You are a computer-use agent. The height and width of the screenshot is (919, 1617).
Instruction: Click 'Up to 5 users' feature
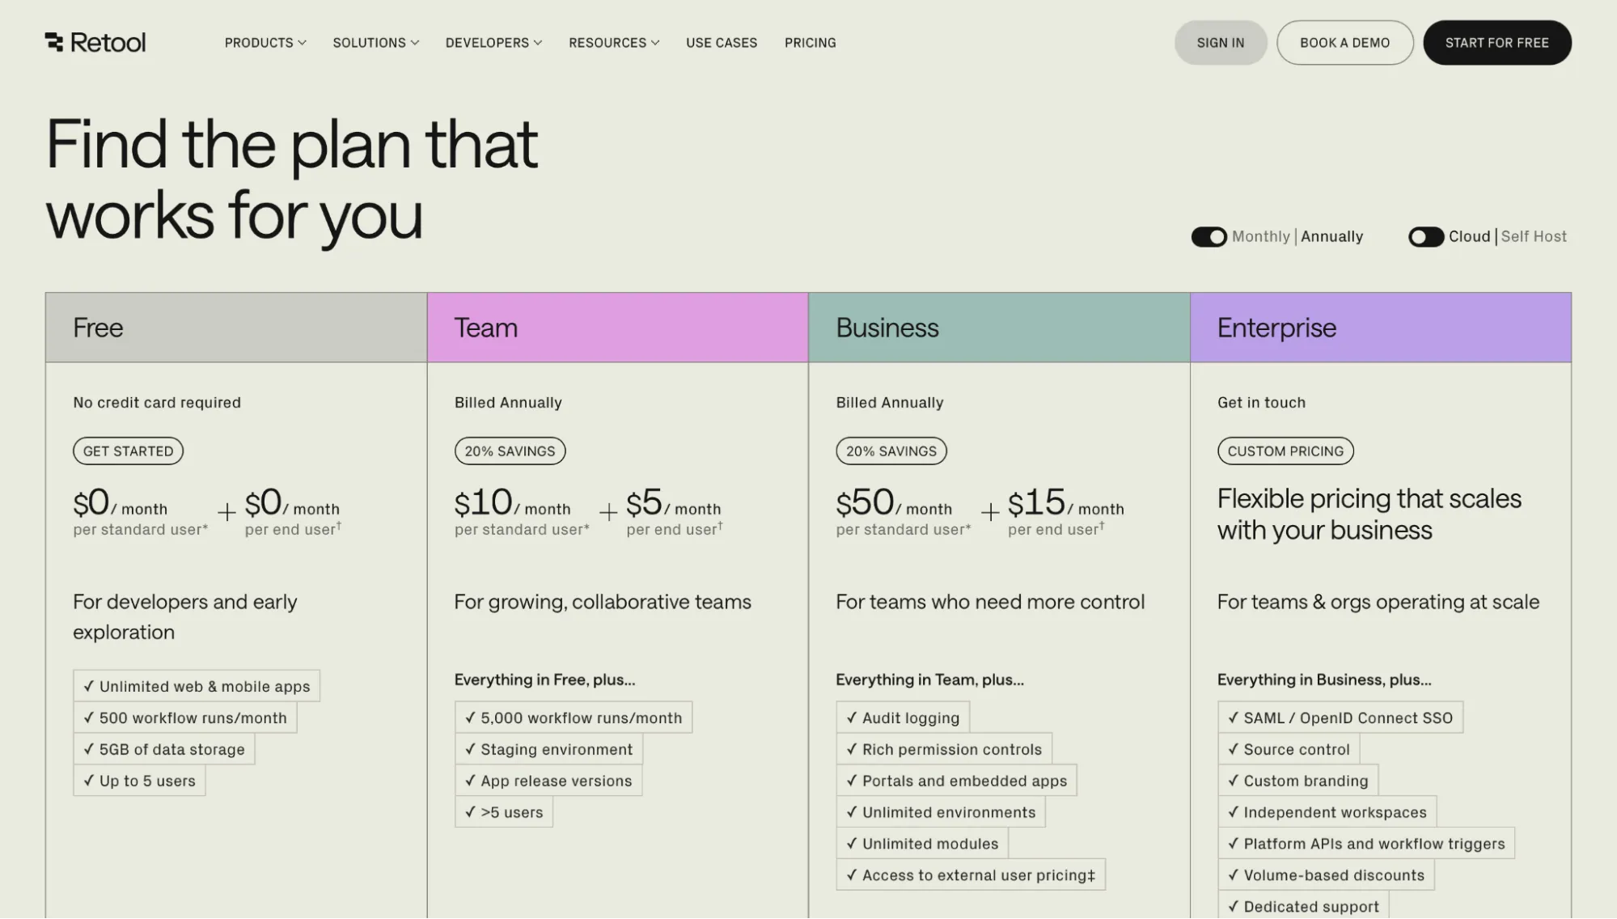pos(139,781)
